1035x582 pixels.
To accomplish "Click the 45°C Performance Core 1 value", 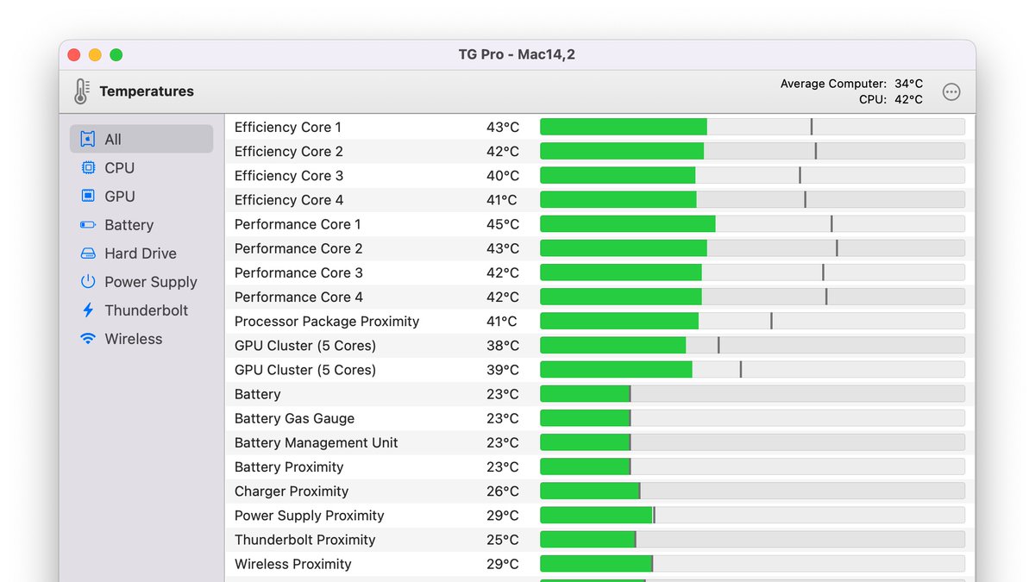I will [503, 224].
